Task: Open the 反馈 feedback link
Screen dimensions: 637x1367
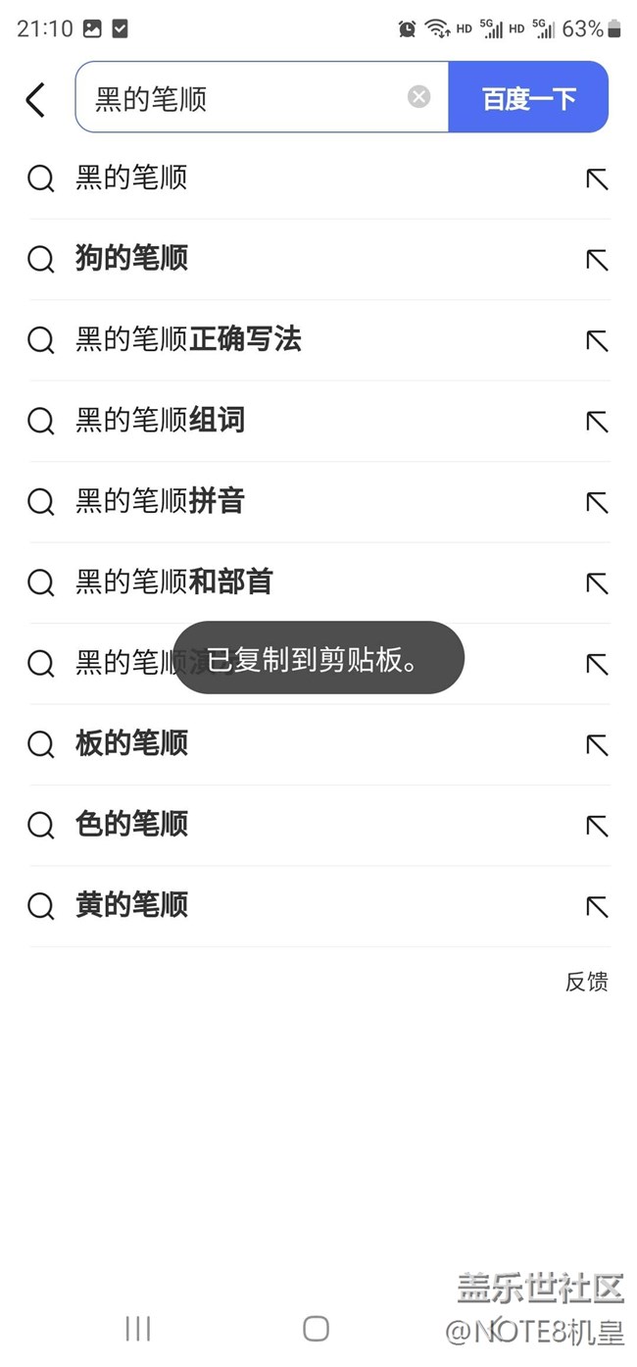Action: [586, 982]
